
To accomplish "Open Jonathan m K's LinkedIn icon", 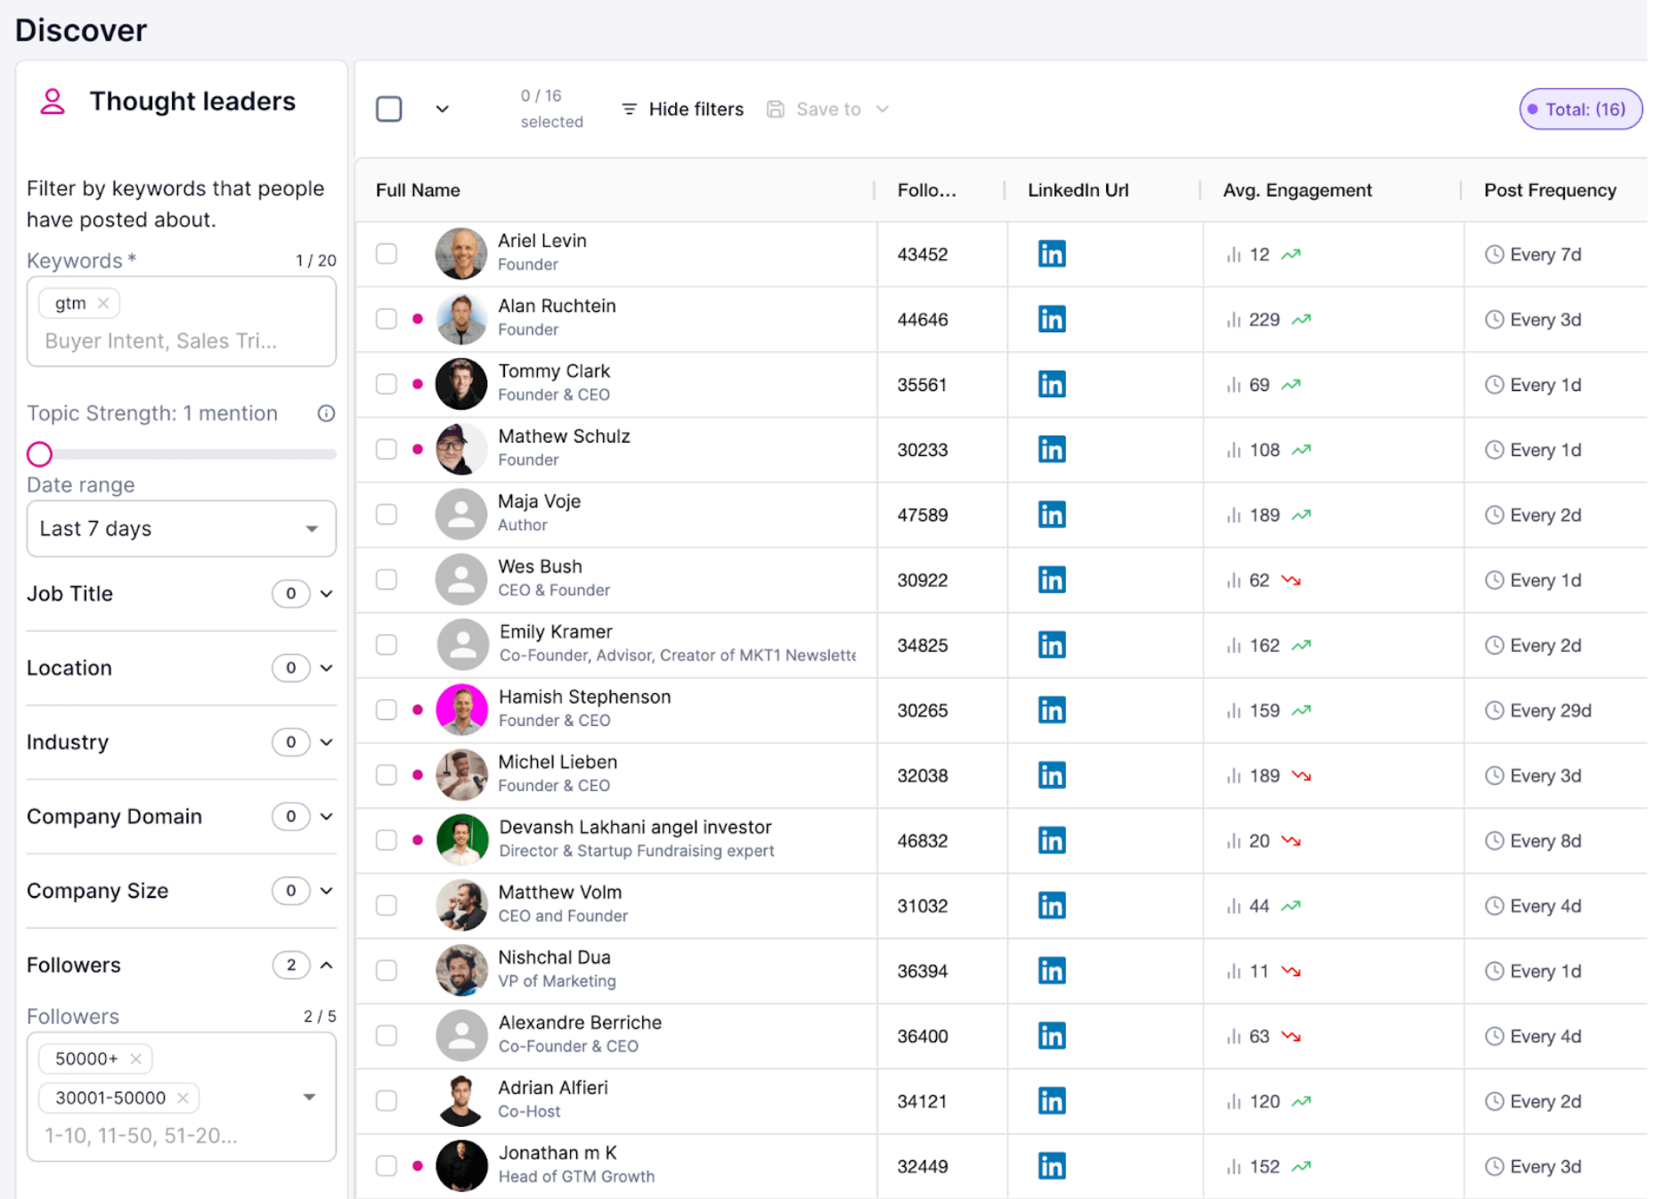I will [x=1052, y=1166].
